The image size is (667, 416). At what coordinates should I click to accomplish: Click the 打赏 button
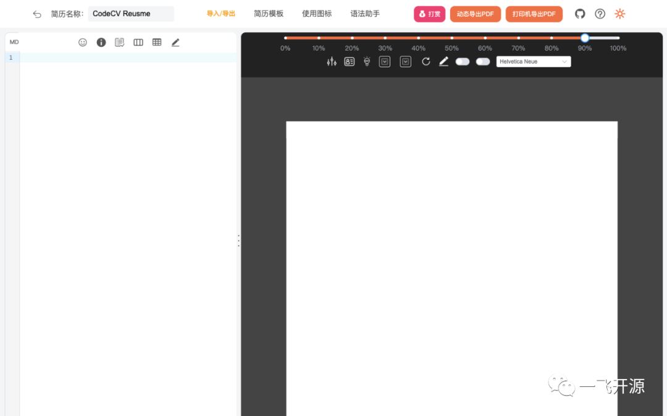pyautogui.click(x=429, y=14)
